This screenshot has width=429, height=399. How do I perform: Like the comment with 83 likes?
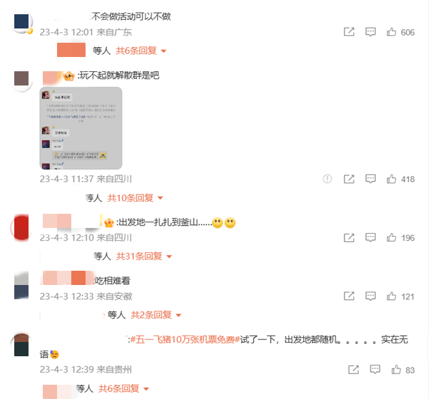click(x=396, y=370)
